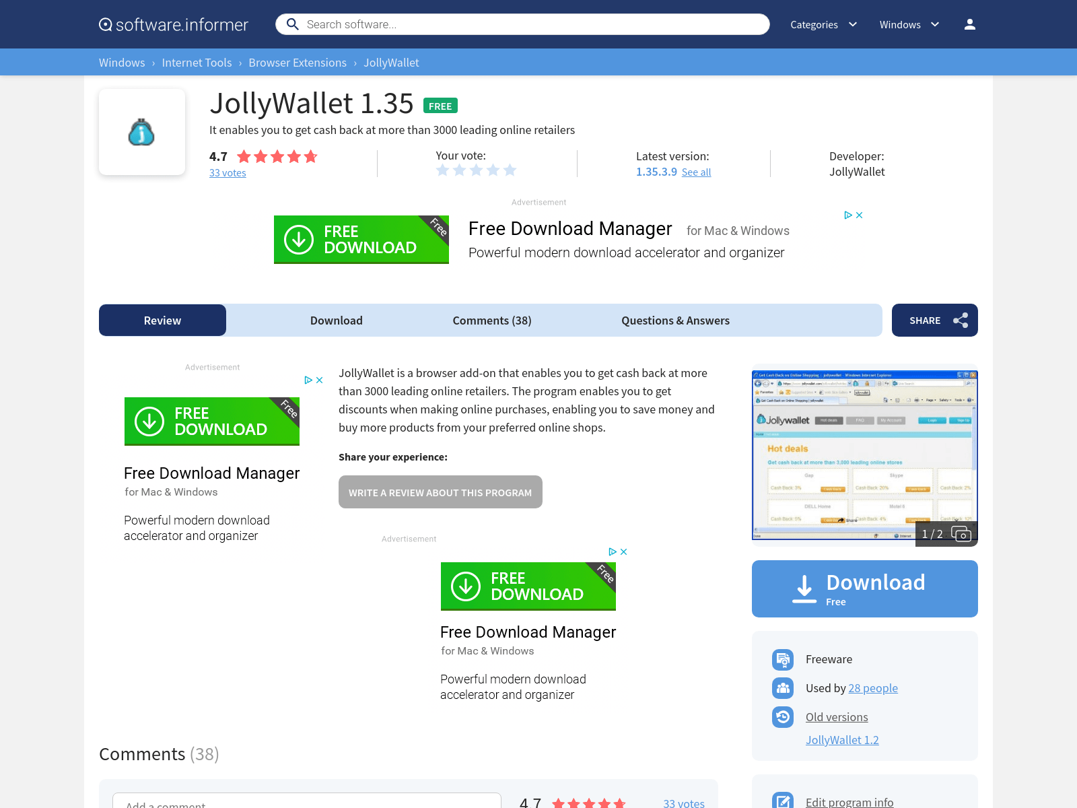Click the users icon beside Used by
Image resolution: width=1077 pixels, height=808 pixels.
pos(783,688)
